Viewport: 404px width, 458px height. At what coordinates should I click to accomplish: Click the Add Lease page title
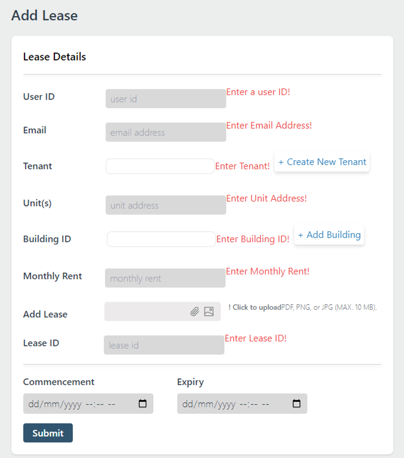(x=45, y=15)
